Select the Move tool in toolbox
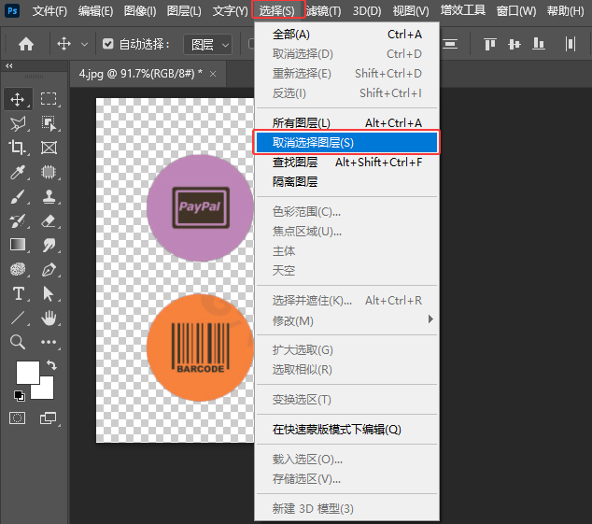Viewport: 592px width, 524px height. (x=18, y=99)
